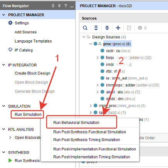Collapse all in the Flow Navigator header
This screenshot has height=168, width=168.
(53, 6)
